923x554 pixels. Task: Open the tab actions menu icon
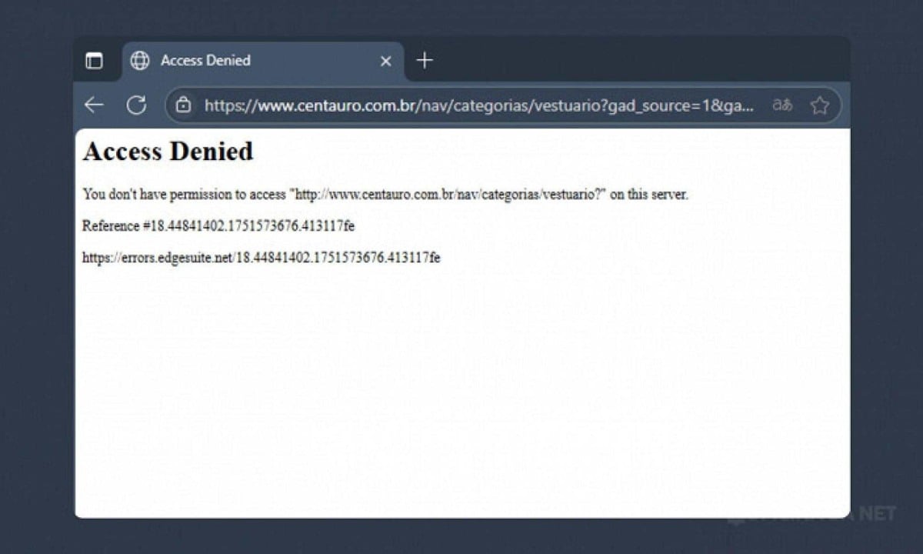(x=94, y=61)
